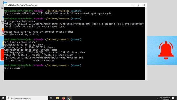177x100 pixels.
Task: Click the terminal scrollbar up arrow
Action: pyautogui.click(x=146, y=8)
